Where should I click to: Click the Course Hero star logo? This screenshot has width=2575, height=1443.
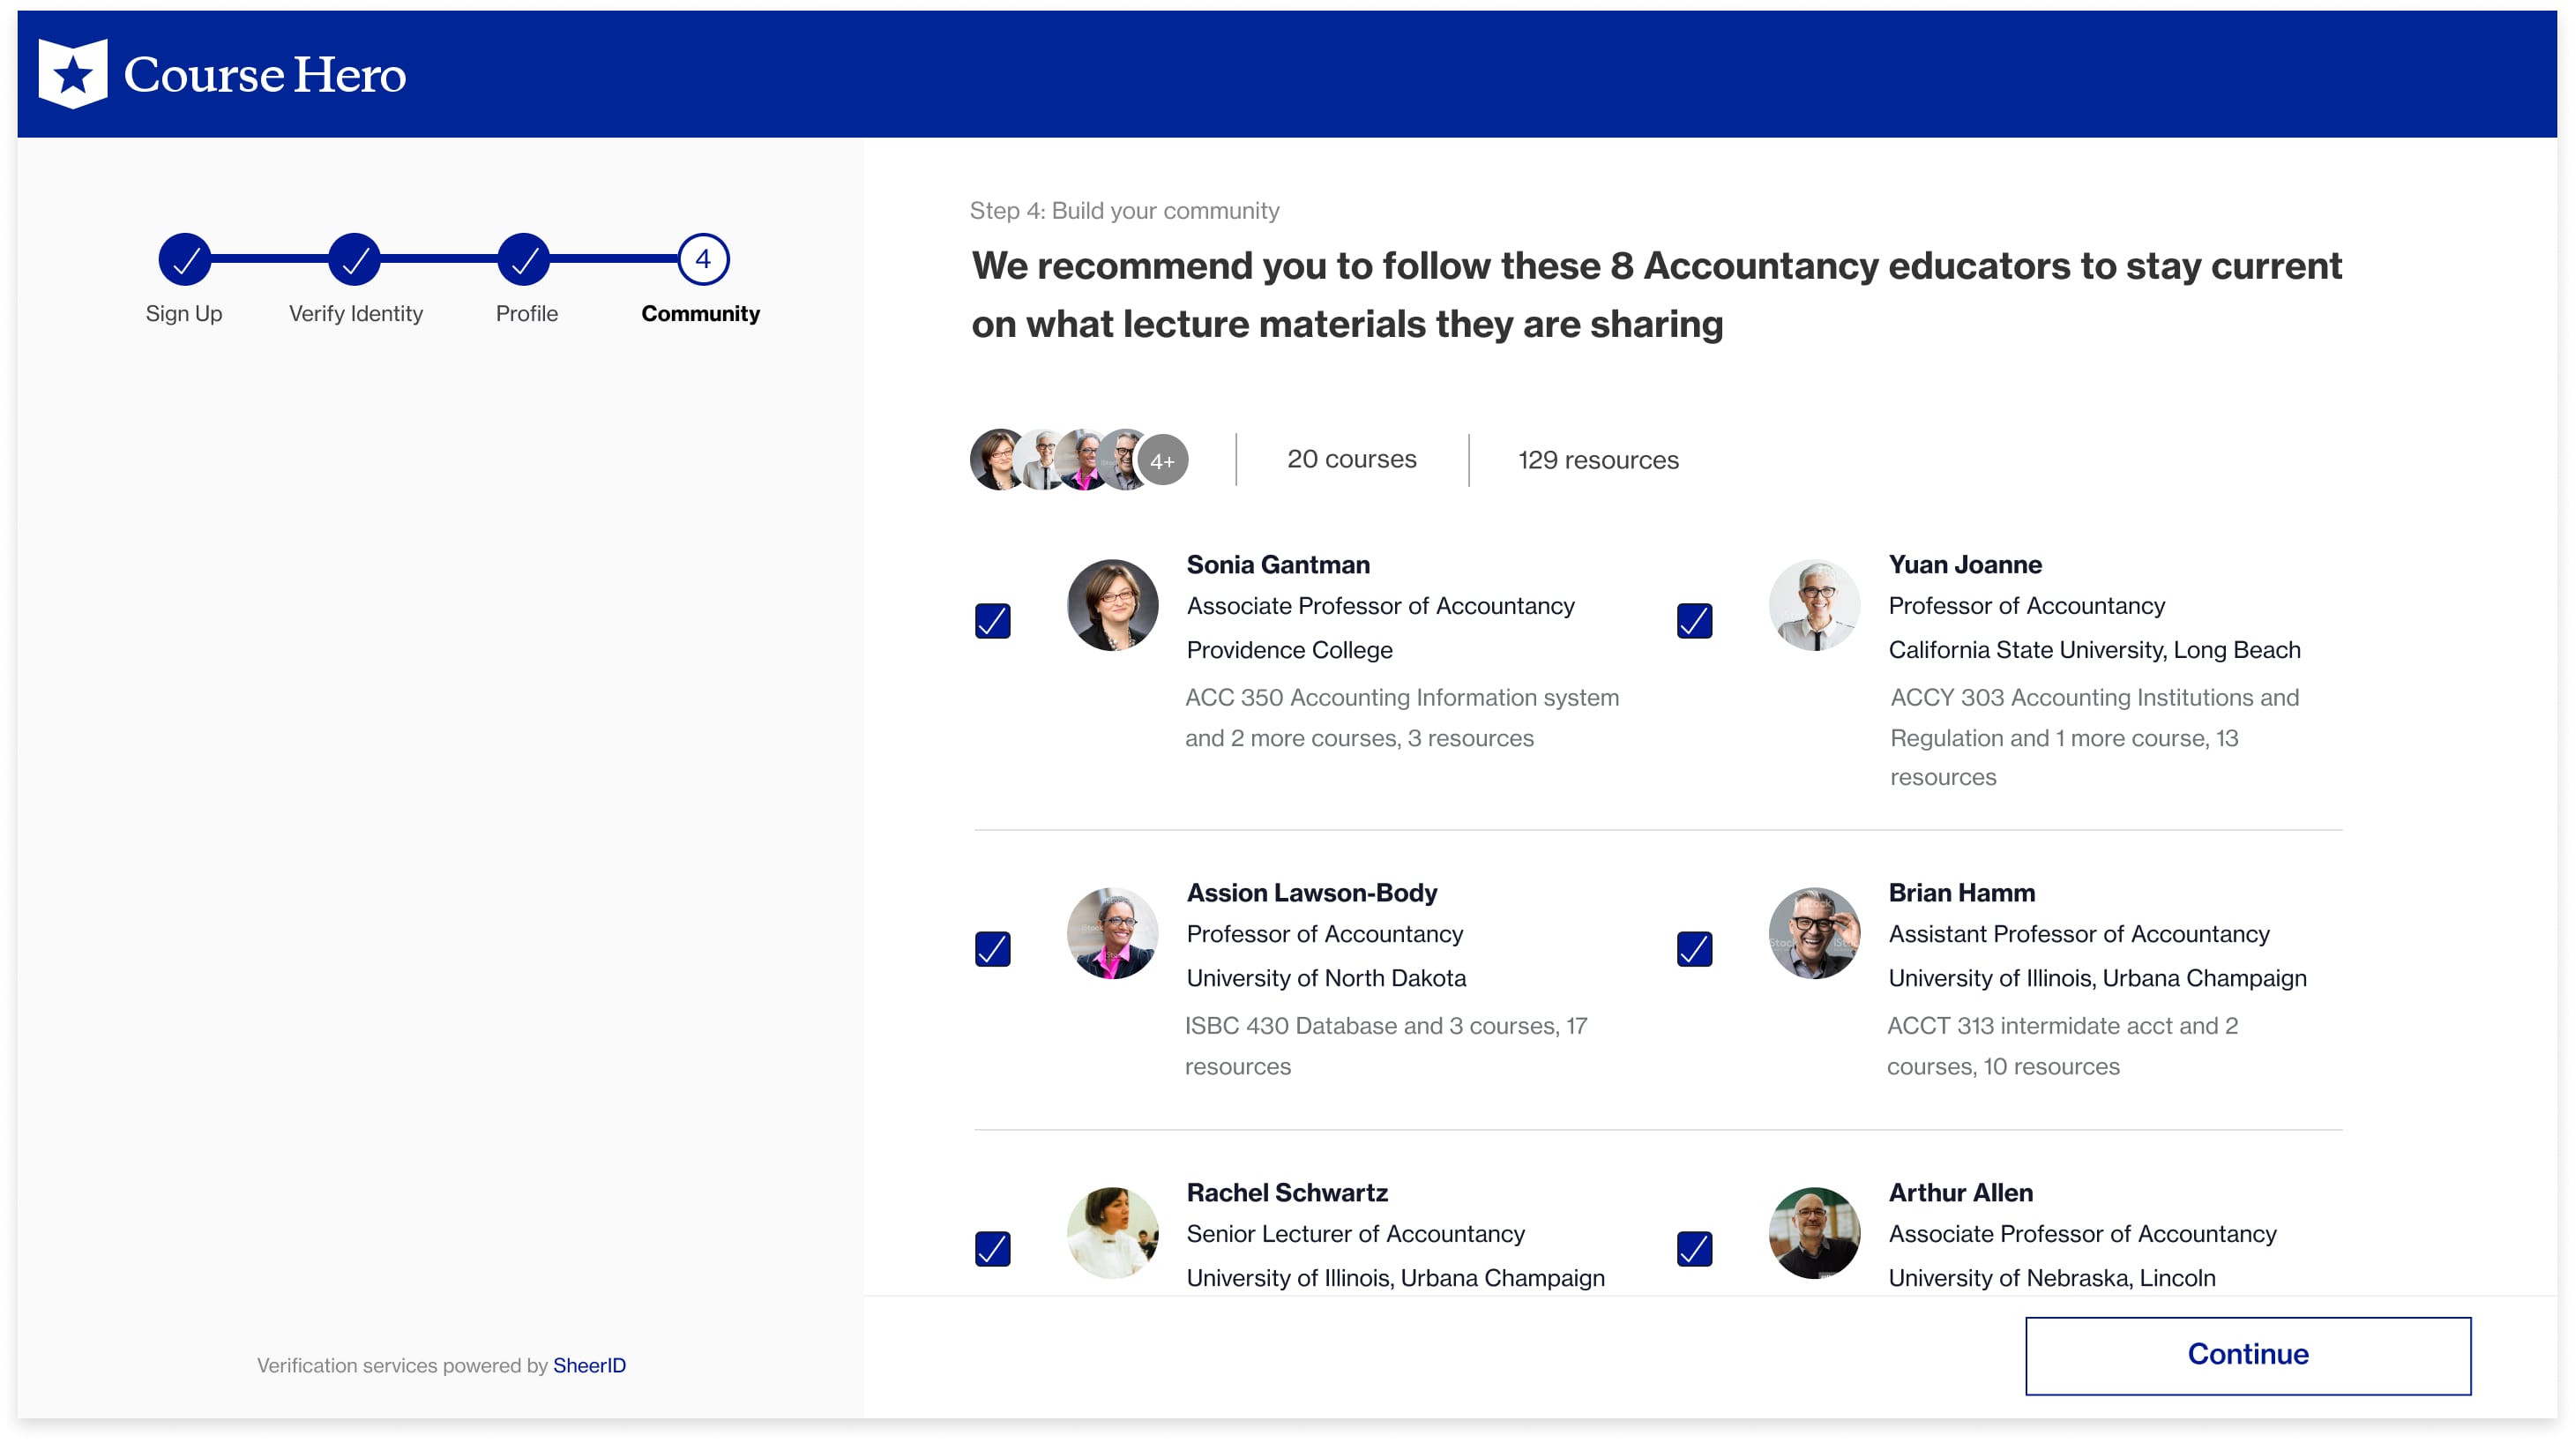[x=72, y=74]
